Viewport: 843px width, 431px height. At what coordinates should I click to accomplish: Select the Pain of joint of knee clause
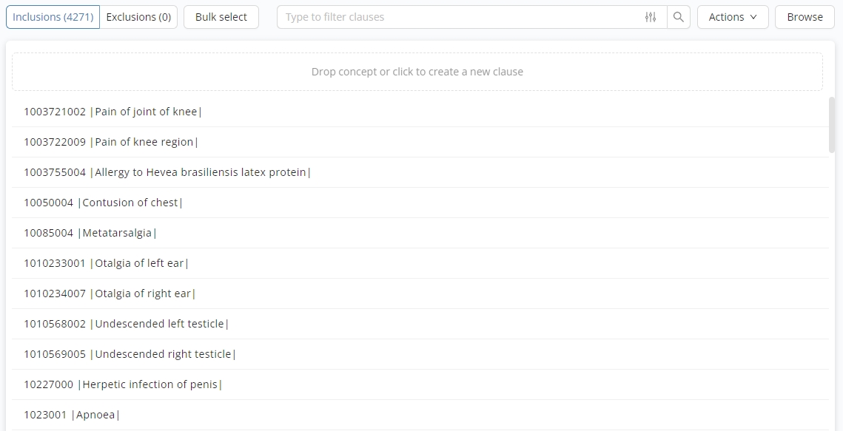click(112, 112)
